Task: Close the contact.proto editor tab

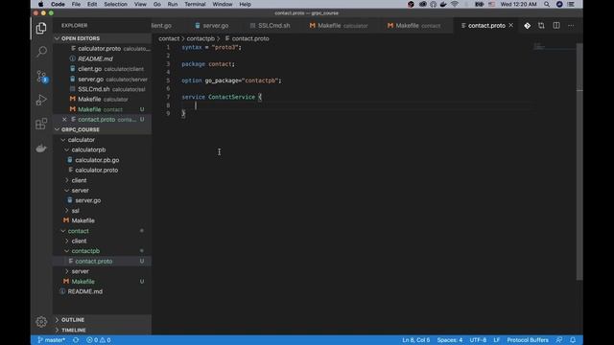Action: pyautogui.click(x=510, y=26)
